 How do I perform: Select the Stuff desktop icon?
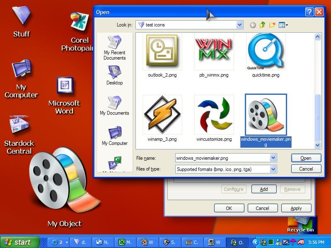tap(21, 22)
